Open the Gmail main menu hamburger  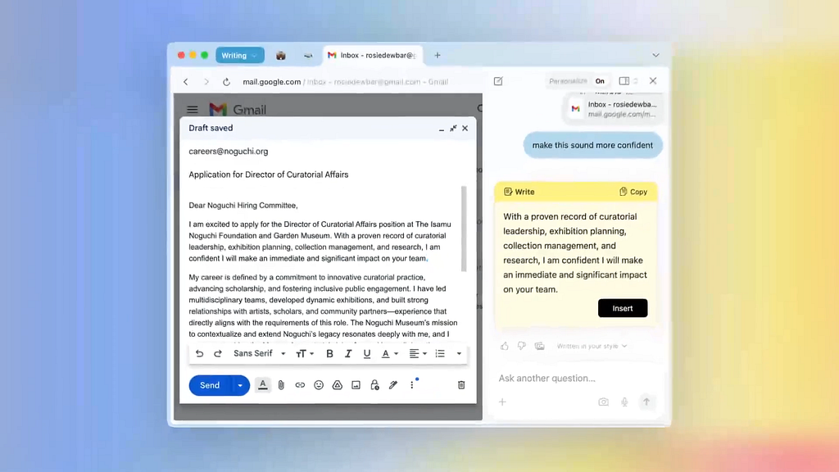[193, 110]
